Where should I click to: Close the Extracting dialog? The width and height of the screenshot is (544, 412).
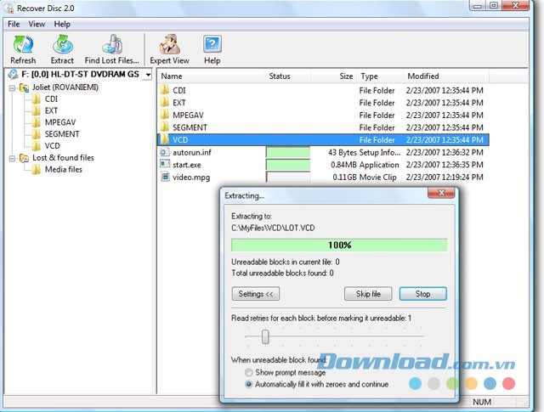441,193
